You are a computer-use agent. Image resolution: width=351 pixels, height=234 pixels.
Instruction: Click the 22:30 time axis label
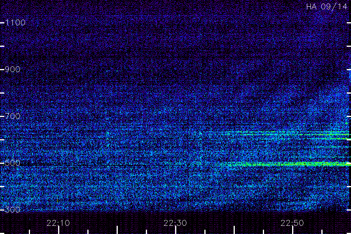point(175,223)
